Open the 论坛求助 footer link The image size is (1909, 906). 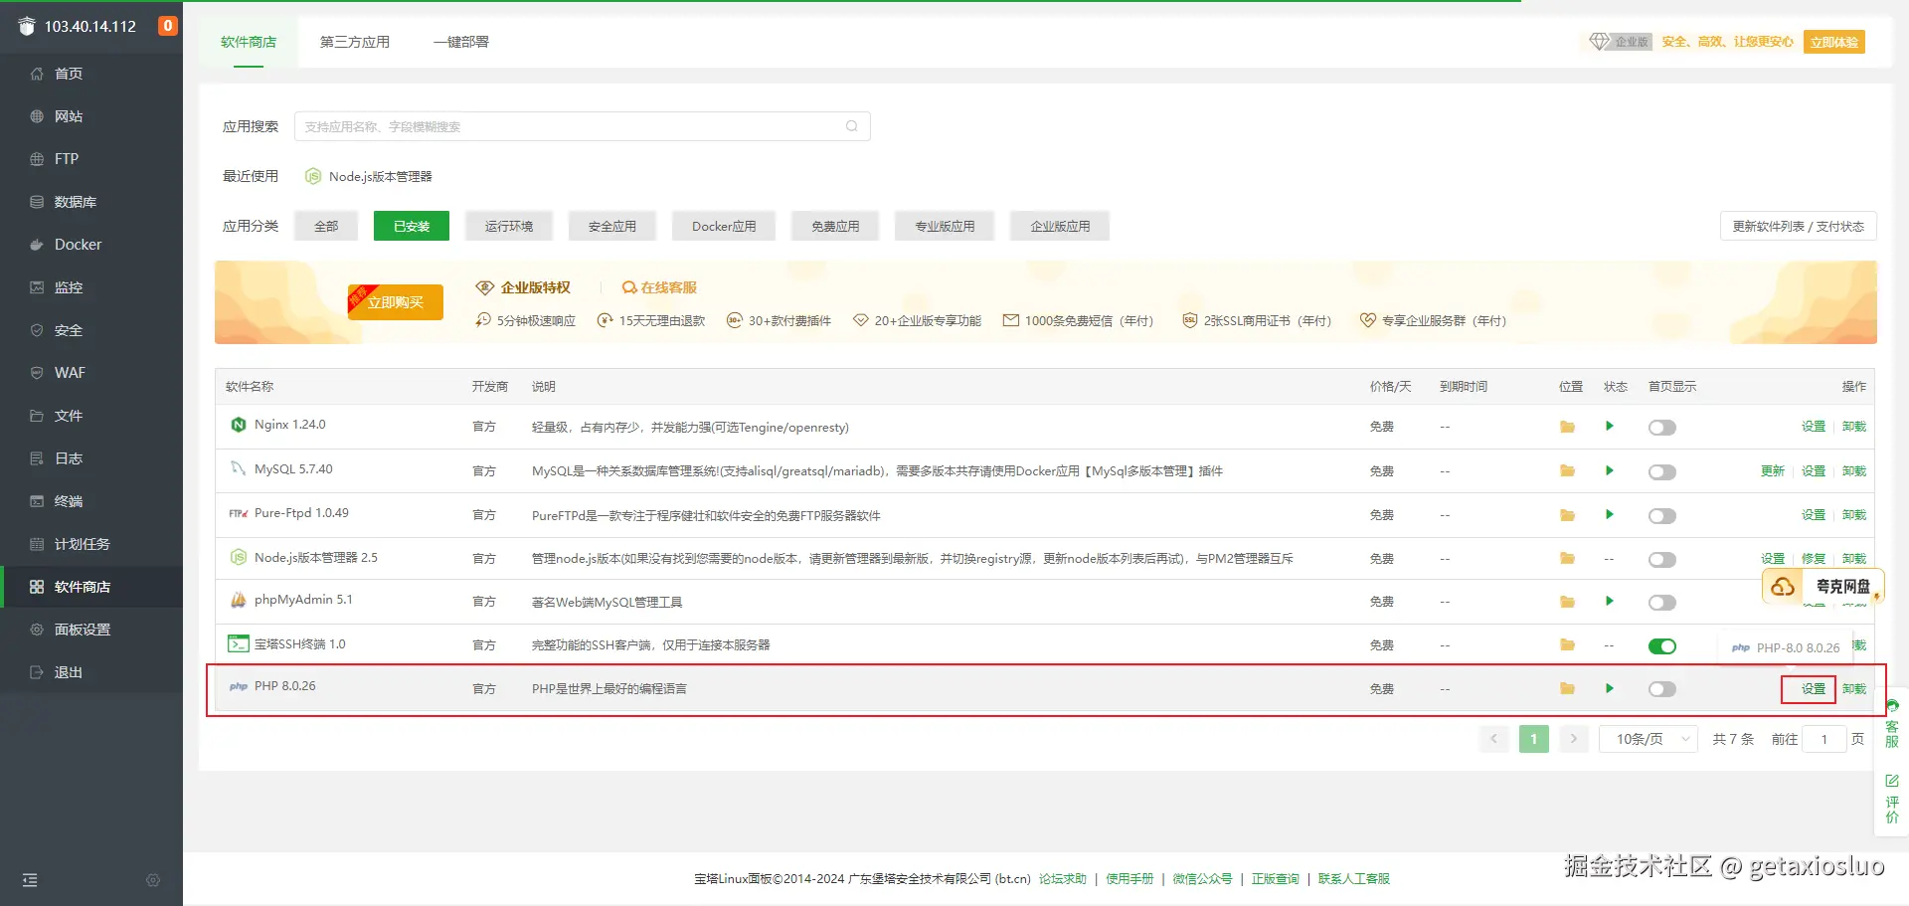tap(1063, 879)
